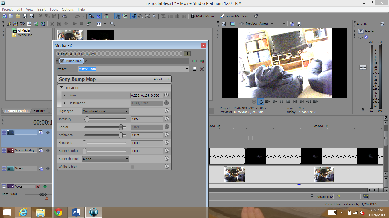Screen dimensions: 389x218
Task: Open the Bump channel dropdown
Action: coord(106,159)
